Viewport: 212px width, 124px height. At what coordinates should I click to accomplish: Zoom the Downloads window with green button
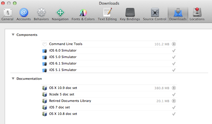(x=15, y=3)
